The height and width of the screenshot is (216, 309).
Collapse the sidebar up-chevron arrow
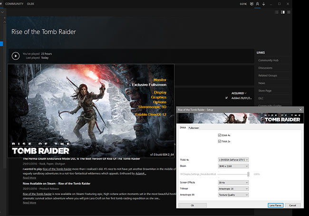tap(5, 22)
